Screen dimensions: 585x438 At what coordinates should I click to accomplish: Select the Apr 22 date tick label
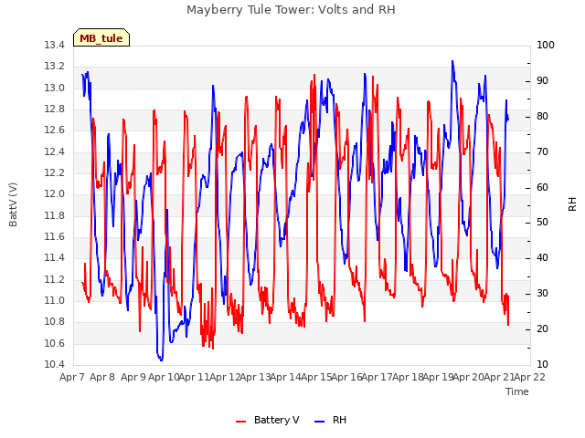point(530,377)
